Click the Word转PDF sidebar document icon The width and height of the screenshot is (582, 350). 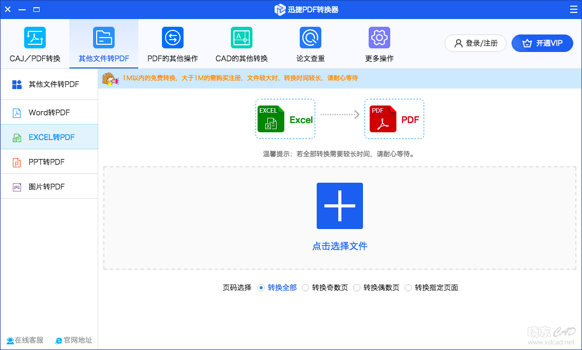click(16, 113)
